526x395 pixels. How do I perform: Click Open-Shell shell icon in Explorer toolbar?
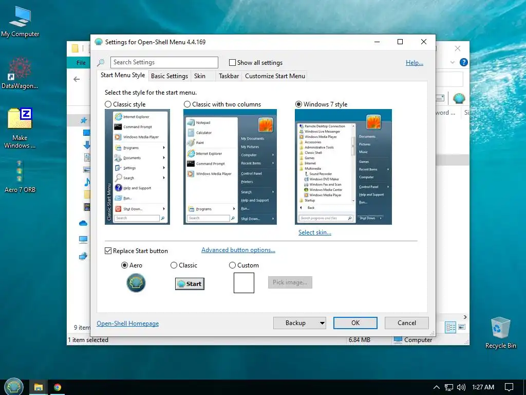pos(459,98)
